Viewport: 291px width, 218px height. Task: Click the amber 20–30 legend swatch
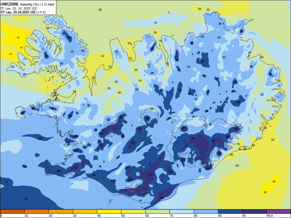coord(61,212)
